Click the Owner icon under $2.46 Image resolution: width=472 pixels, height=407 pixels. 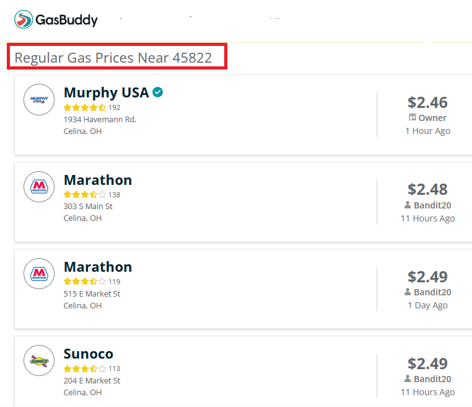[x=413, y=118]
